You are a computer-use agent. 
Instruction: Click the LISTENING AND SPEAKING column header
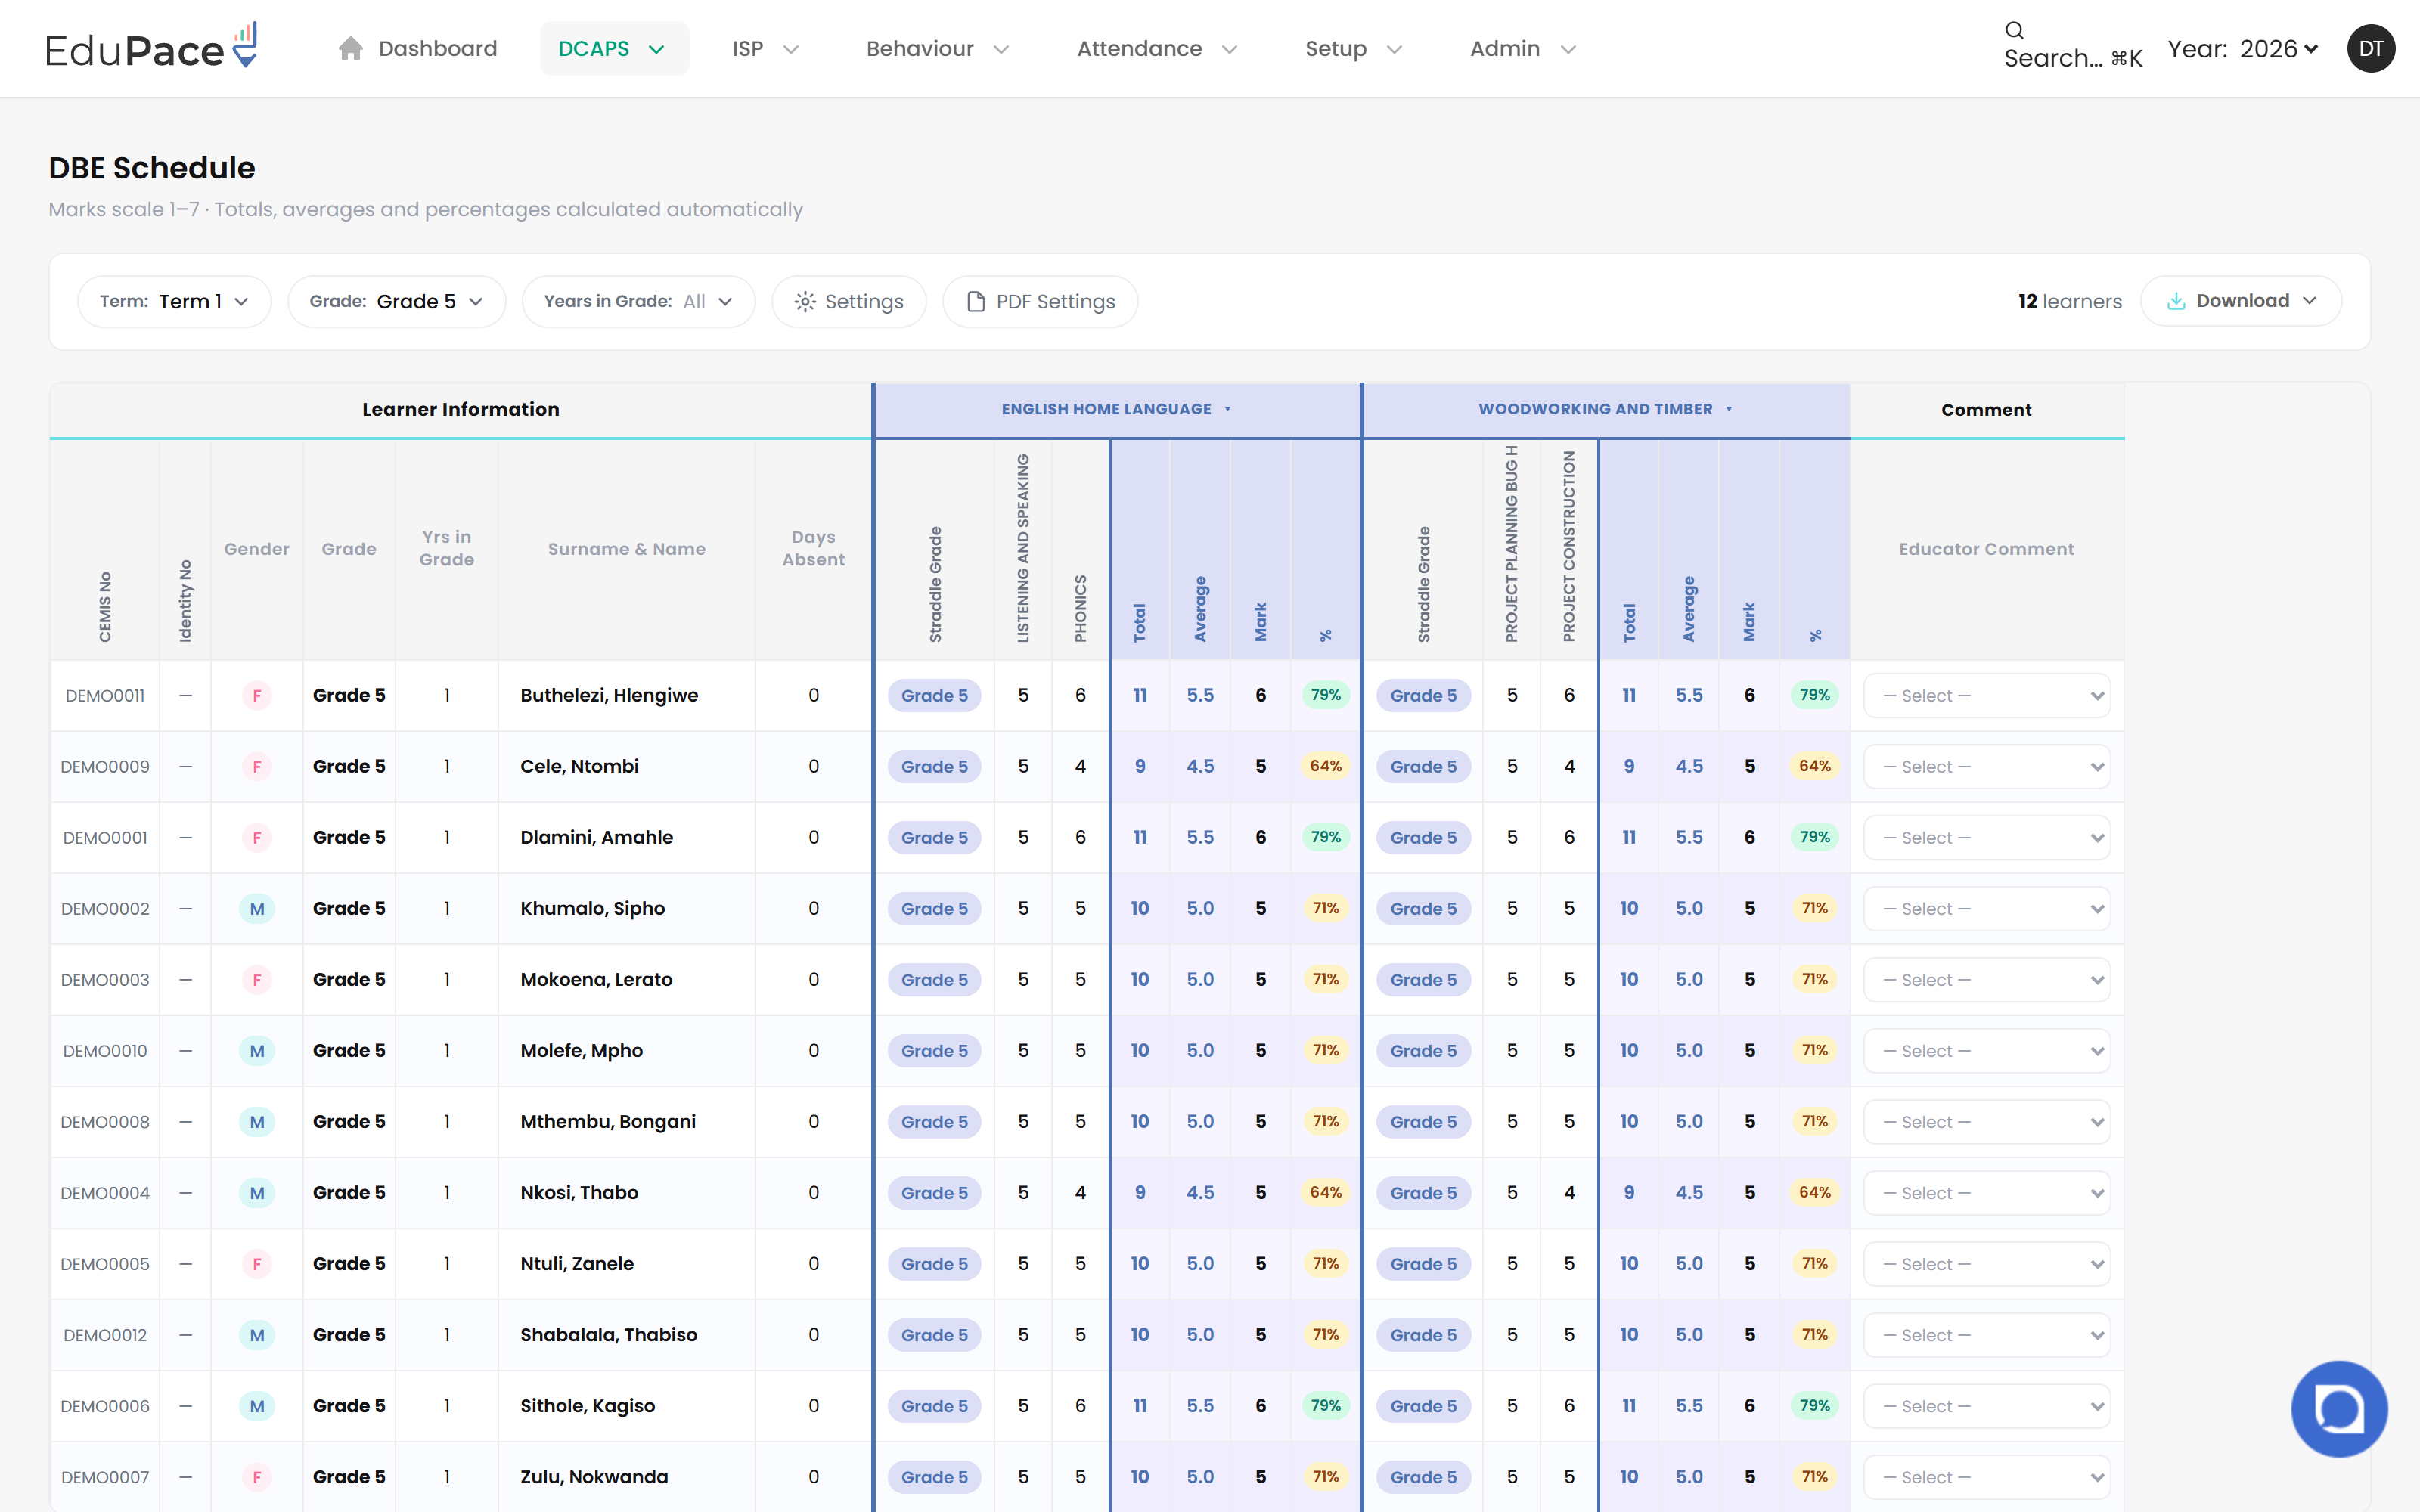click(1023, 548)
